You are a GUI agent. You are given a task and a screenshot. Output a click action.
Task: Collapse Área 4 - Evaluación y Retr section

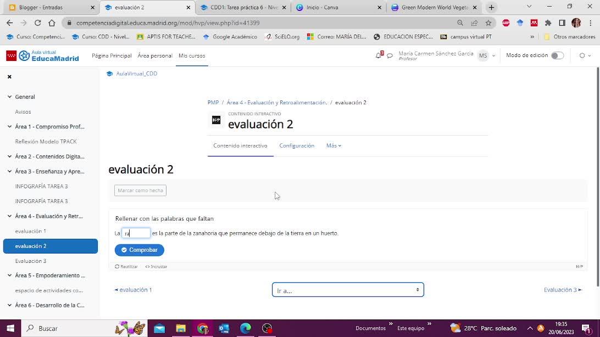point(9,216)
